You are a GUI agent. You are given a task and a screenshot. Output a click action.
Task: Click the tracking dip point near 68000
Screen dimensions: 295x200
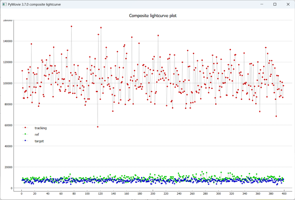(x=276, y=116)
